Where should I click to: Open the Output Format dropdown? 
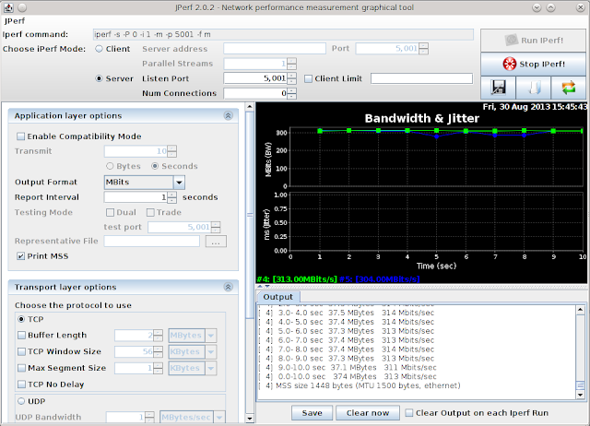(x=179, y=183)
